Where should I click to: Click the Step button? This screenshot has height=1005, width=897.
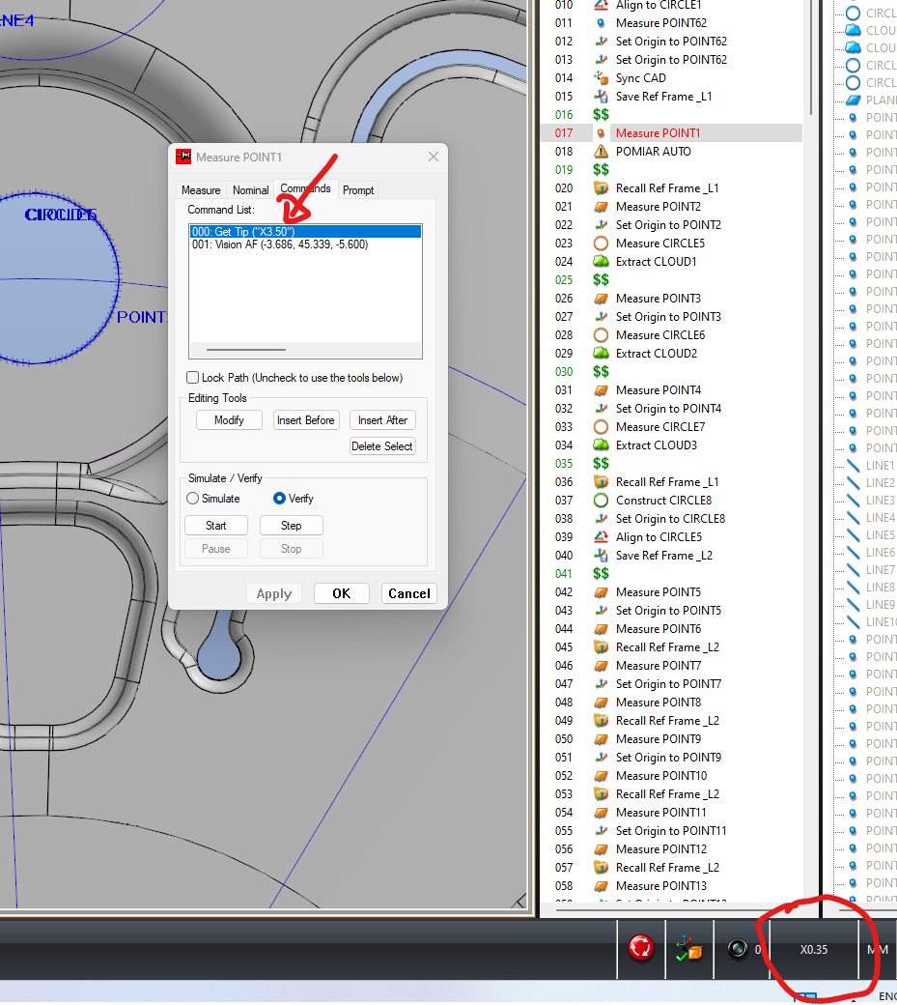coord(292,525)
